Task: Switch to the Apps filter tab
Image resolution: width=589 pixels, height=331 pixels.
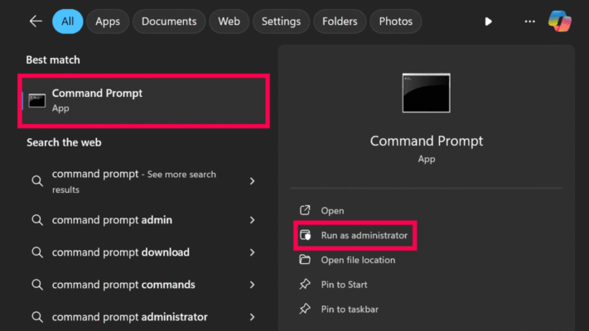Action: click(108, 22)
